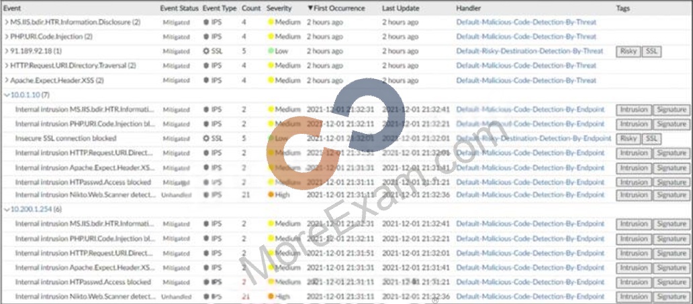Click SSL icon for Insecure SSL connection blocked

pyautogui.click(x=206, y=139)
